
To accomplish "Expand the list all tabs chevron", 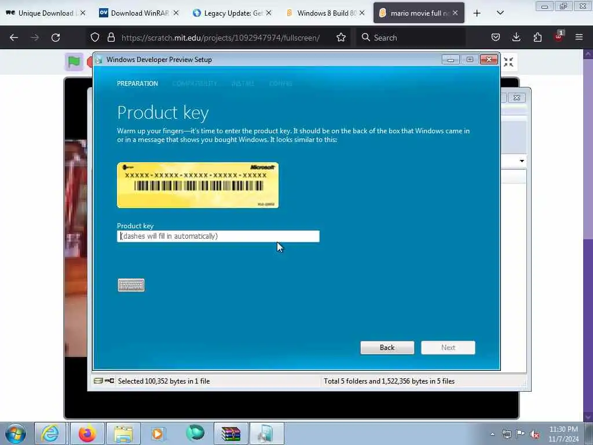I will pyautogui.click(x=500, y=13).
